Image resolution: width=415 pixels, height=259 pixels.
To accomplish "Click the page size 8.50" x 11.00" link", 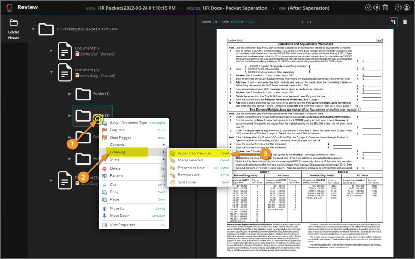I will click(243, 22).
